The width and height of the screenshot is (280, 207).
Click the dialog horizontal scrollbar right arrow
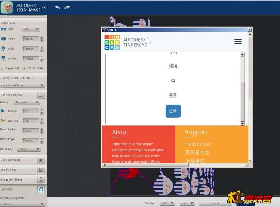pos(246,165)
